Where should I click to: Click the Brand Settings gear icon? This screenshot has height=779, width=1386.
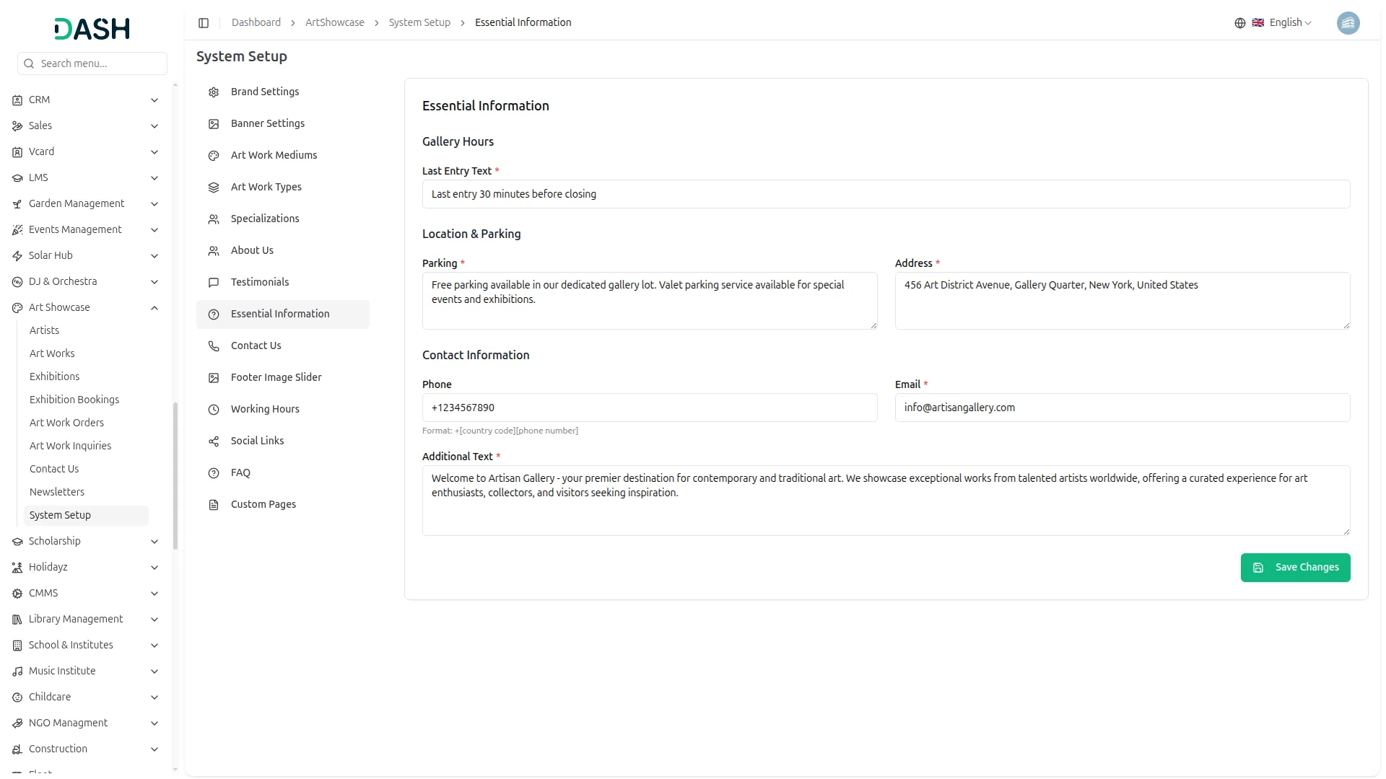pyautogui.click(x=214, y=92)
